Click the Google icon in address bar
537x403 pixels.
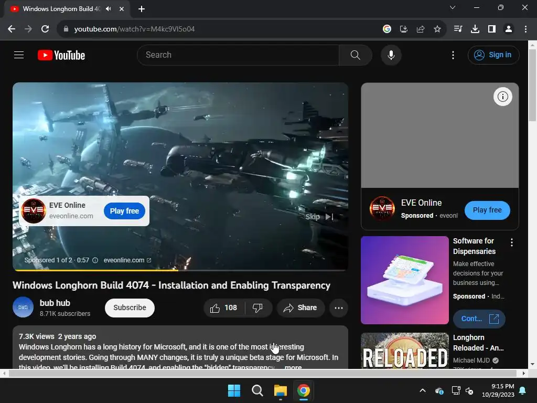(387, 29)
